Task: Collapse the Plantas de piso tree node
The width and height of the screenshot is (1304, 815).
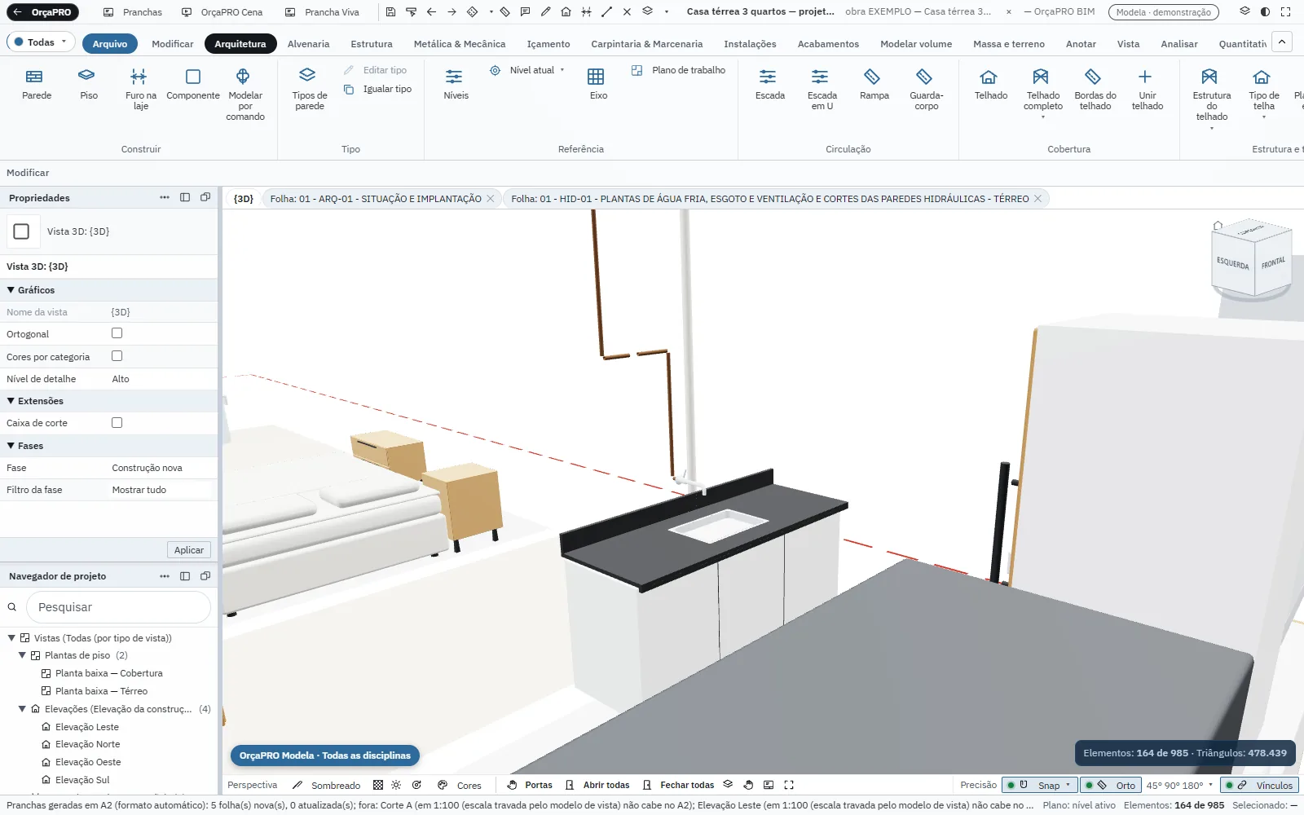Action: [22, 655]
